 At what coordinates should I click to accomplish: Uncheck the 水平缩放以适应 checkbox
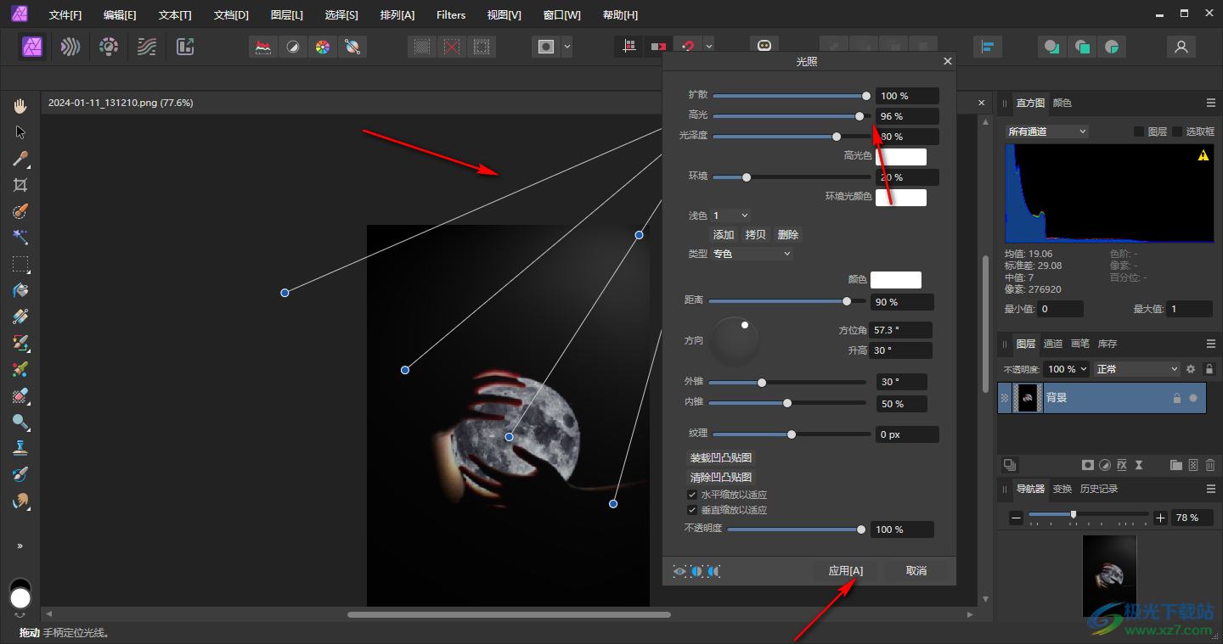click(x=692, y=495)
